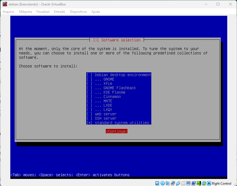This screenshot has height=186, width=237.
Task: Click the keyboard capture arrow icon
Action: click(209, 183)
